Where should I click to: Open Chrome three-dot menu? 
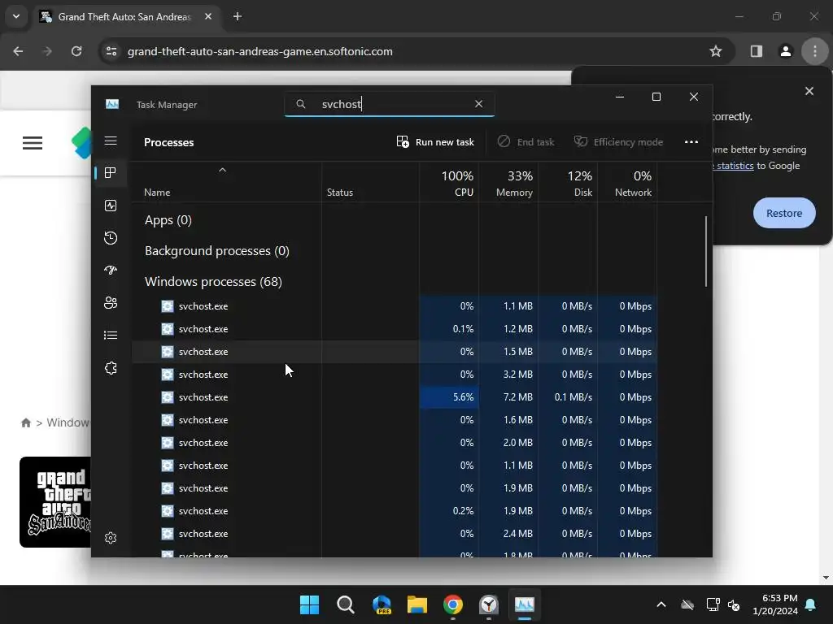coord(815,51)
